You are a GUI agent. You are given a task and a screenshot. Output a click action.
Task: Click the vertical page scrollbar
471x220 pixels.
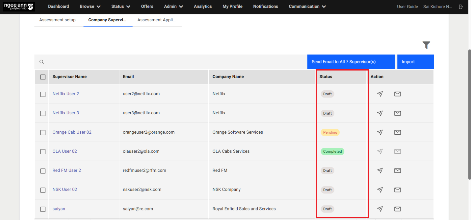469,114
